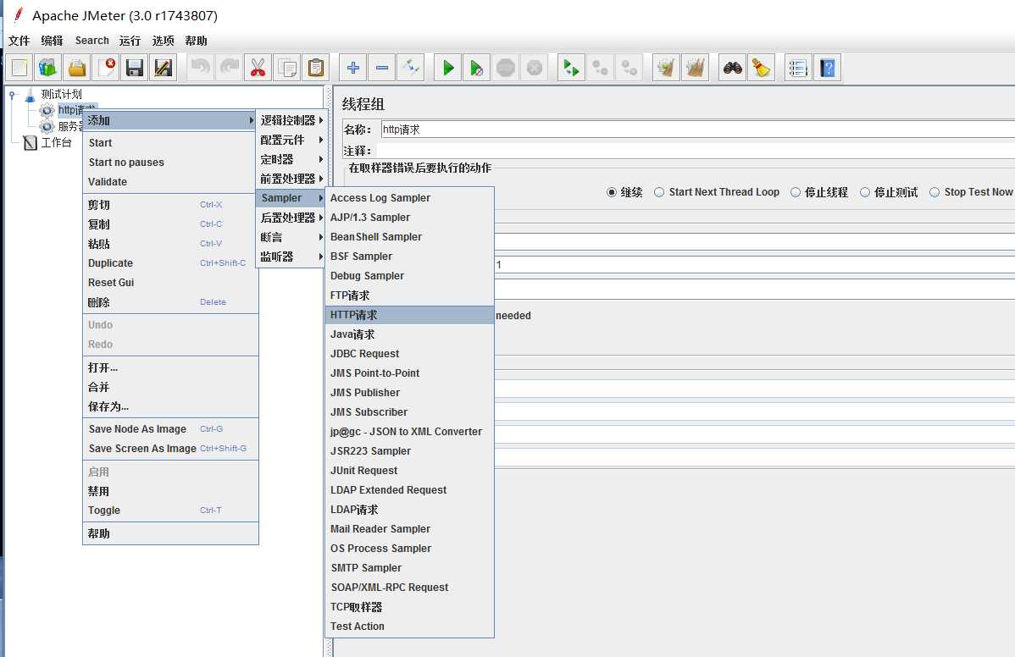The image size is (1015, 657).
Task: Click Validate in context menu
Action: [170, 182]
